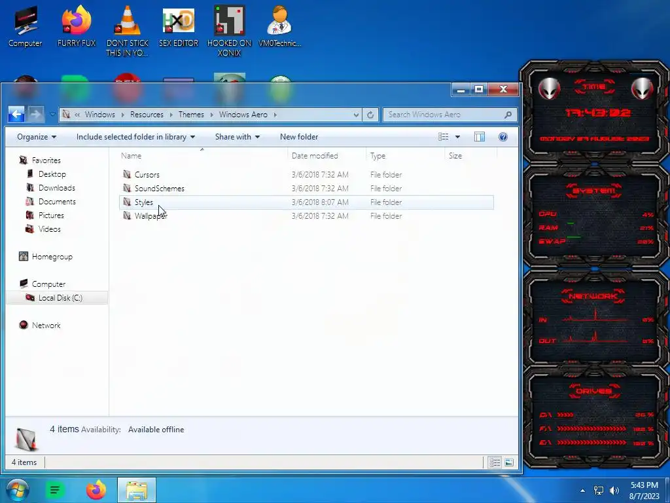Select Local Disk (C:) in the sidebar

click(x=58, y=298)
